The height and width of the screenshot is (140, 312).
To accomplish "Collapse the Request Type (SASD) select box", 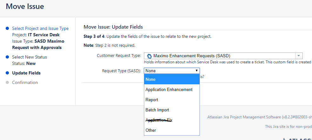I will coord(172,71).
